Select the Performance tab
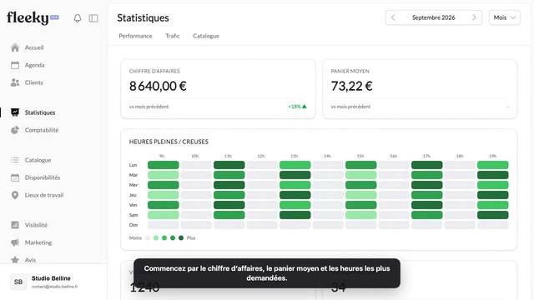This screenshot has width=534, height=300. tap(135, 36)
